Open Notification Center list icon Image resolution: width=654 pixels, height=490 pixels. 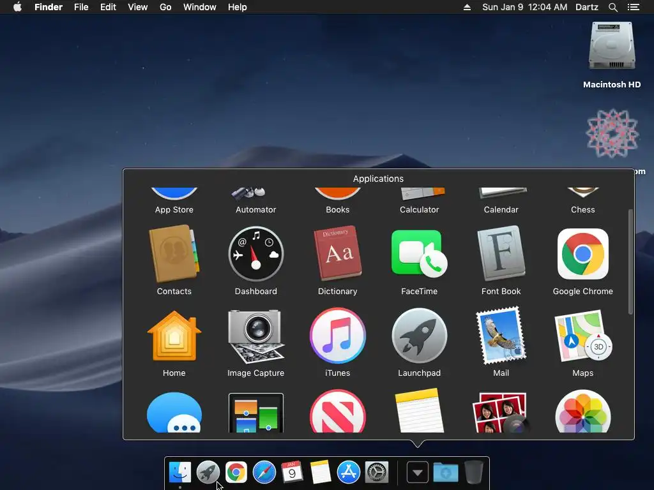(633, 7)
